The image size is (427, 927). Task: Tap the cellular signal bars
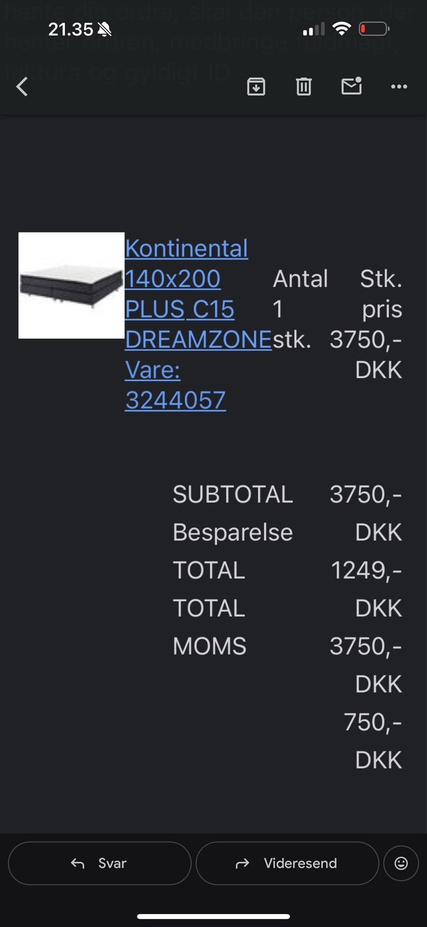pyautogui.click(x=314, y=30)
